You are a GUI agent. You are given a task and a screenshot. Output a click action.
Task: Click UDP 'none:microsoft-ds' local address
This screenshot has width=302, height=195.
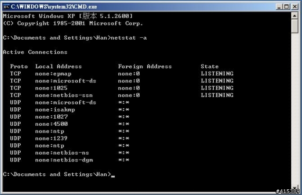pos(66,102)
